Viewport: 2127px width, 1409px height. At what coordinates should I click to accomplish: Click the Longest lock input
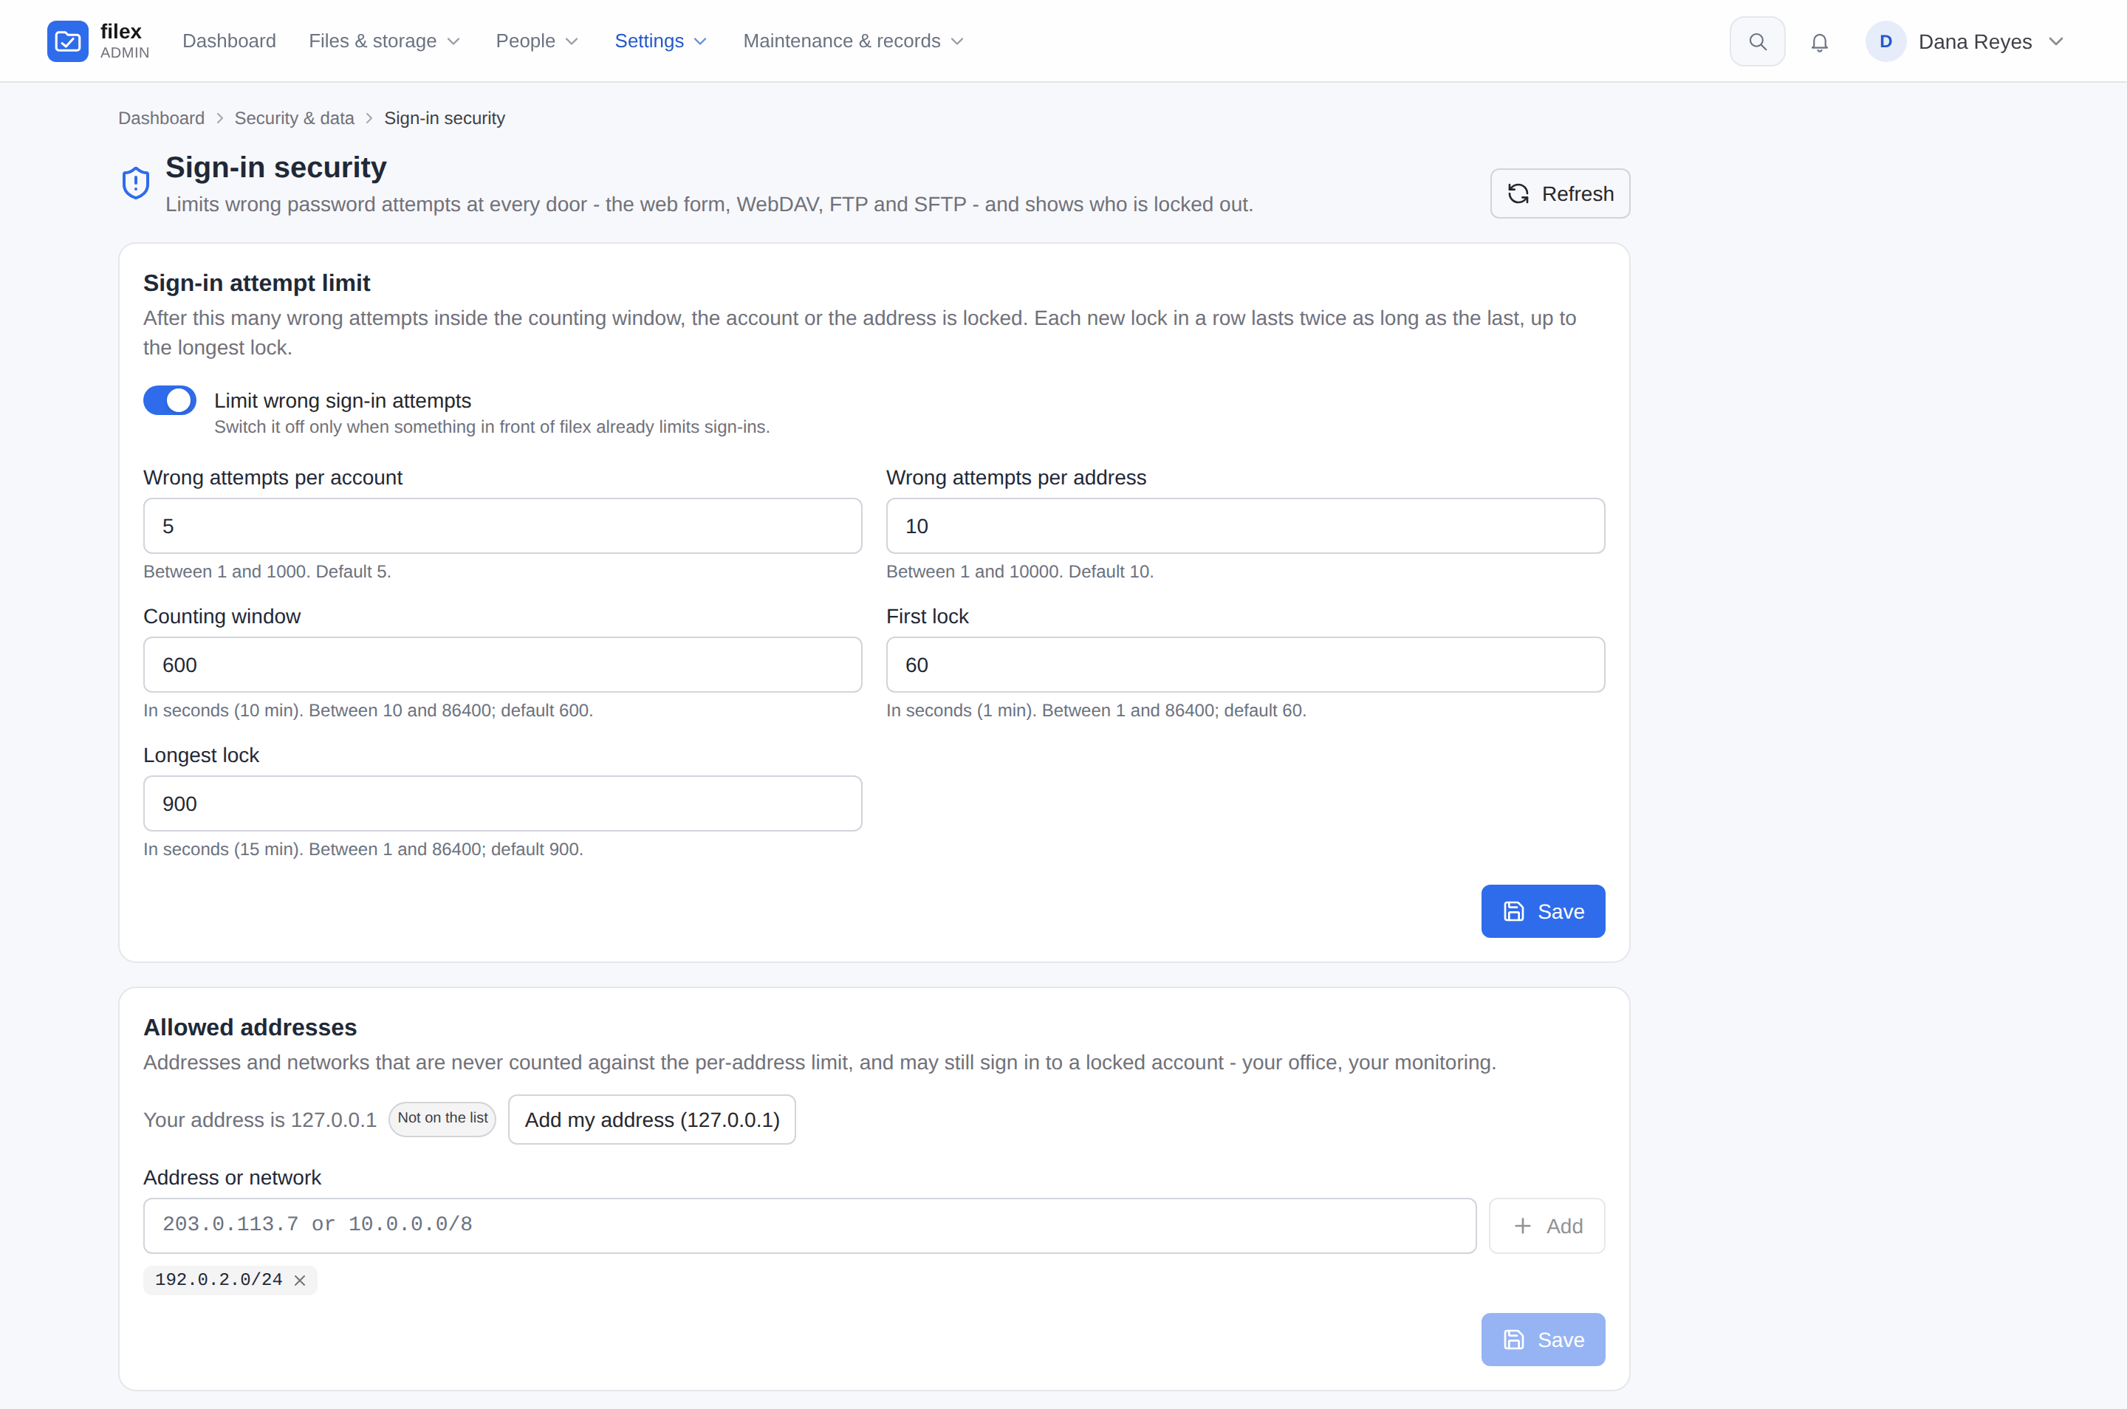[x=502, y=803]
